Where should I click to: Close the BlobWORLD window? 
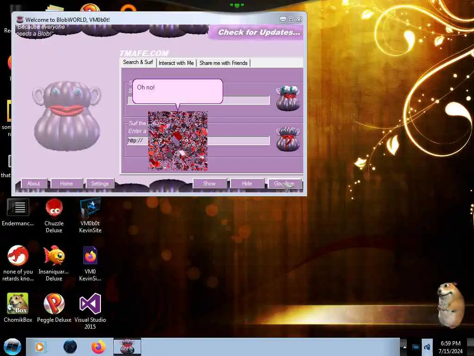click(x=299, y=19)
